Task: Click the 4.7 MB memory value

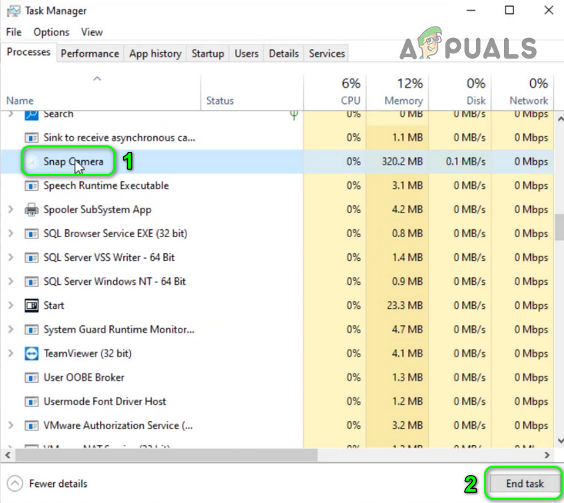Action: [407, 330]
